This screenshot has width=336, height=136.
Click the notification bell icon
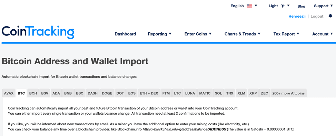(330, 16)
